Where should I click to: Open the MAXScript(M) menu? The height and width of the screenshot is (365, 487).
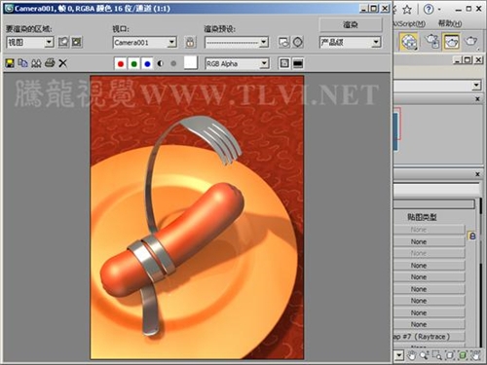pos(409,23)
